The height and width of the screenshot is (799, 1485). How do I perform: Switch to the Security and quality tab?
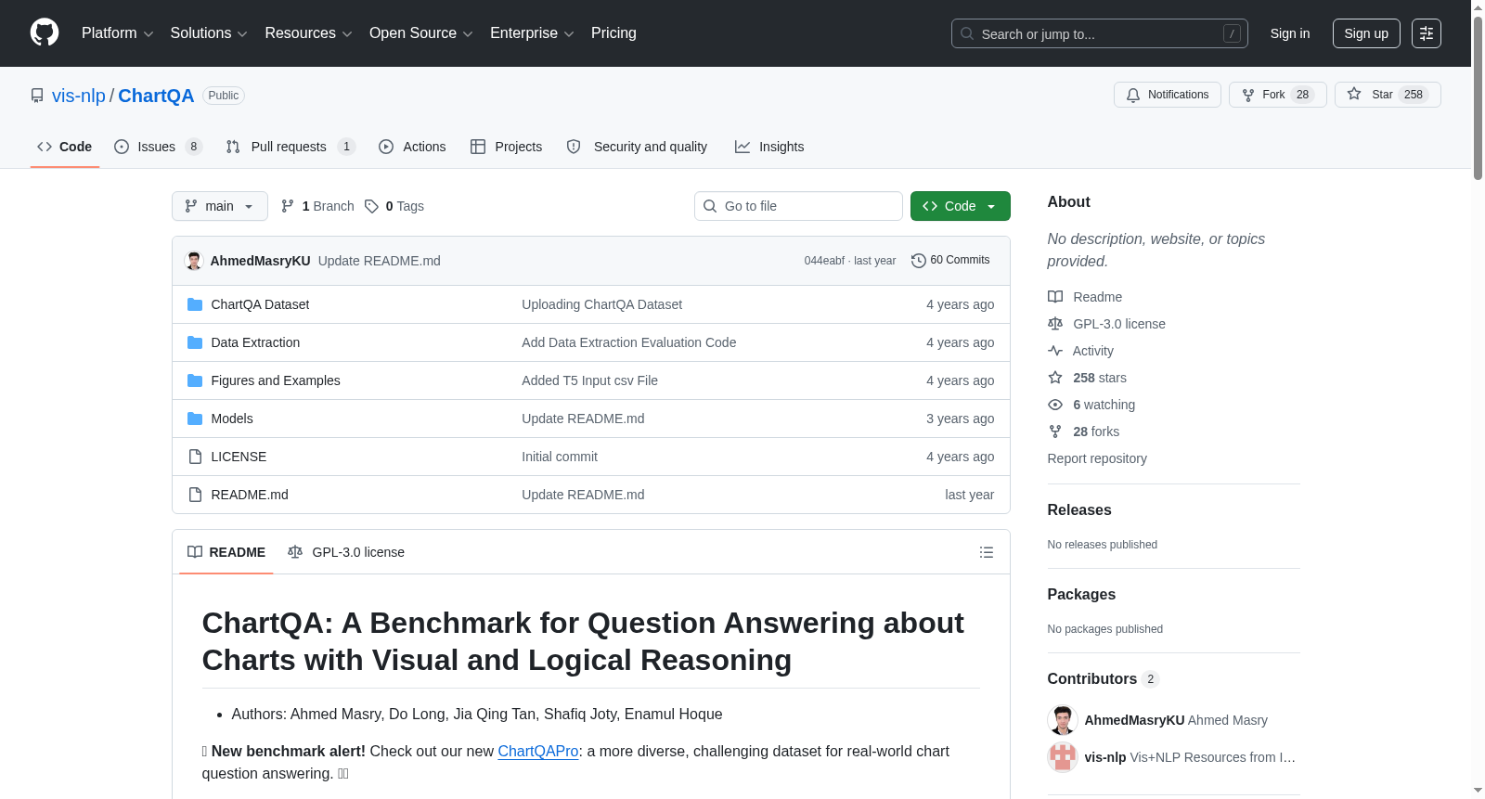pos(637,147)
